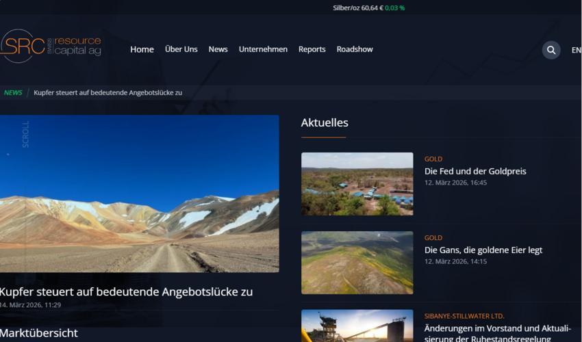Open the Roadshow menu item
582x342 pixels.
pos(355,49)
